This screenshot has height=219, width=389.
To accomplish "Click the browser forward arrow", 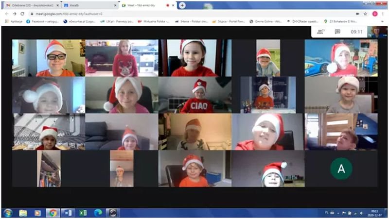I will [x=15, y=14].
